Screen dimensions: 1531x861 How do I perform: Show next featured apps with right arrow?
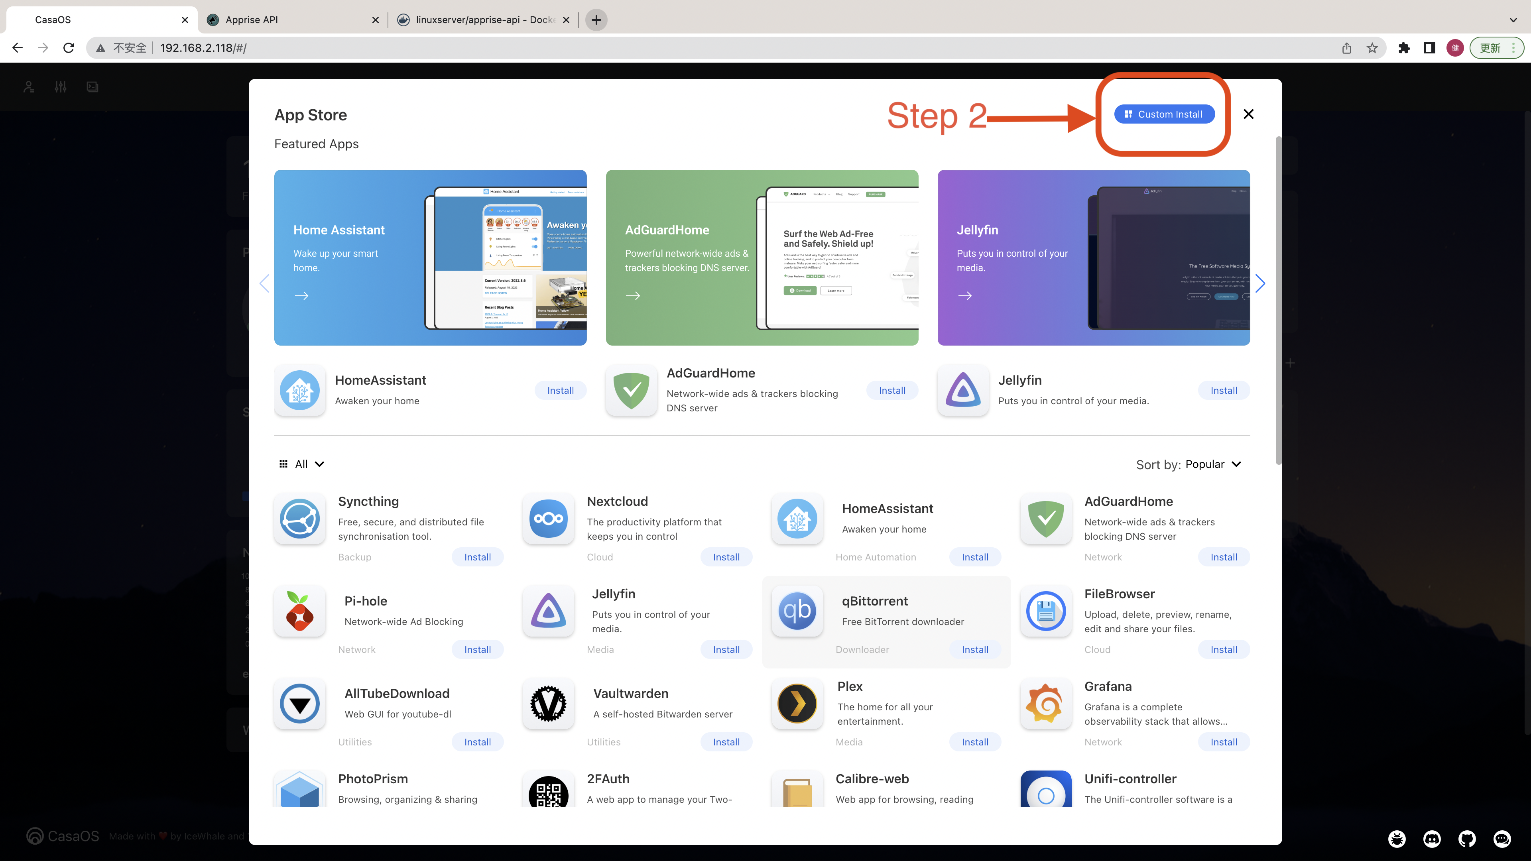1260,283
